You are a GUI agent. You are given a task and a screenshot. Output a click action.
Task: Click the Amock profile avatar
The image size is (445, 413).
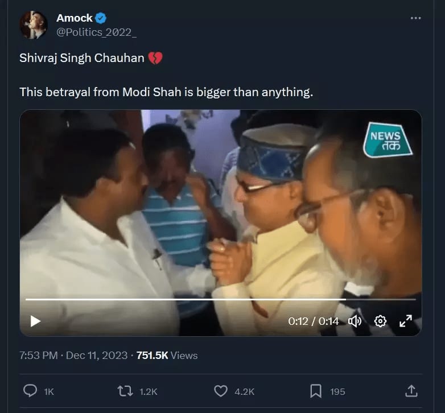pyautogui.click(x=34, y=25)
